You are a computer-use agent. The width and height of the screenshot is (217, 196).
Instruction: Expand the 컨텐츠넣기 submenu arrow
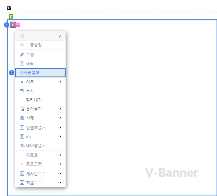click(60, 128)
